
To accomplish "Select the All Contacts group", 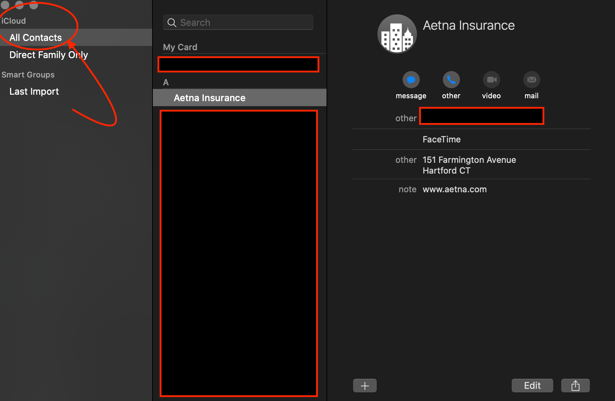I will click(76, 37).
